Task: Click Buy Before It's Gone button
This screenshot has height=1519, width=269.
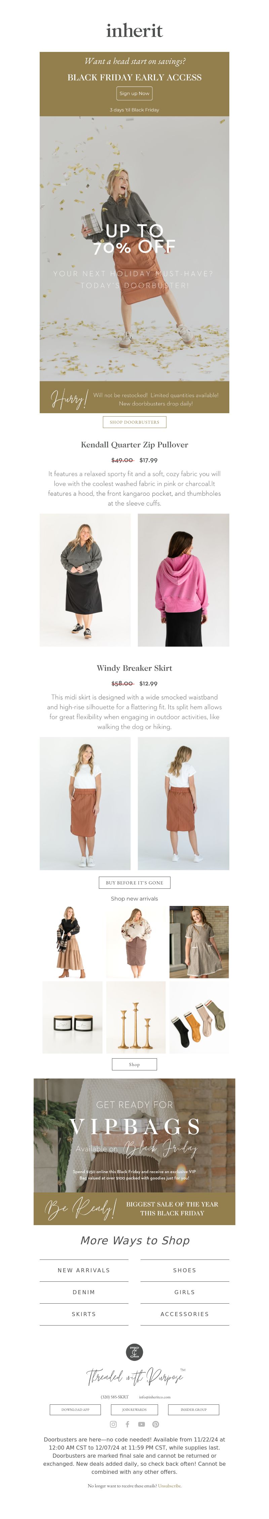Action: (134, 883)
